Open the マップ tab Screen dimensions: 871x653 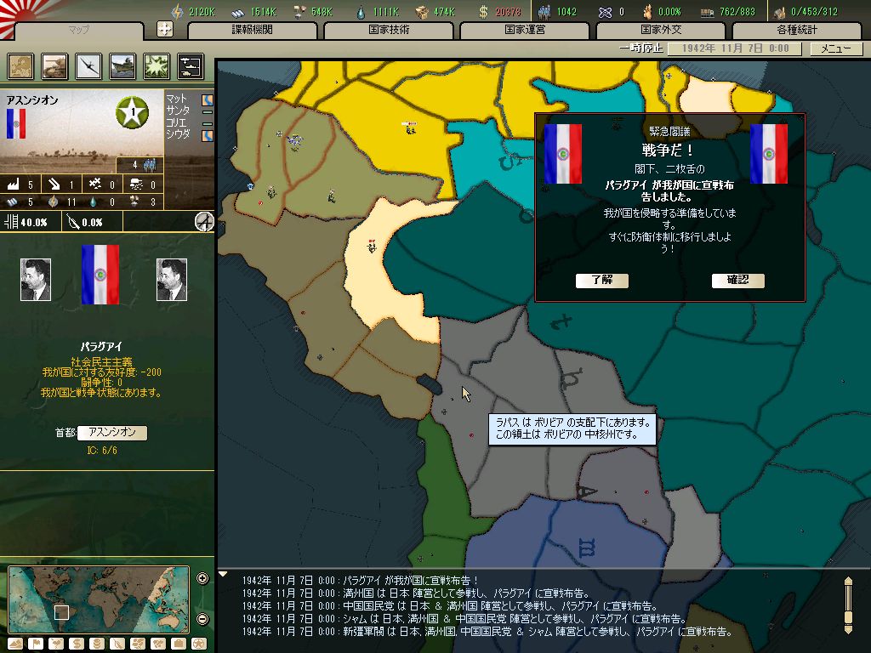(79, 30)
